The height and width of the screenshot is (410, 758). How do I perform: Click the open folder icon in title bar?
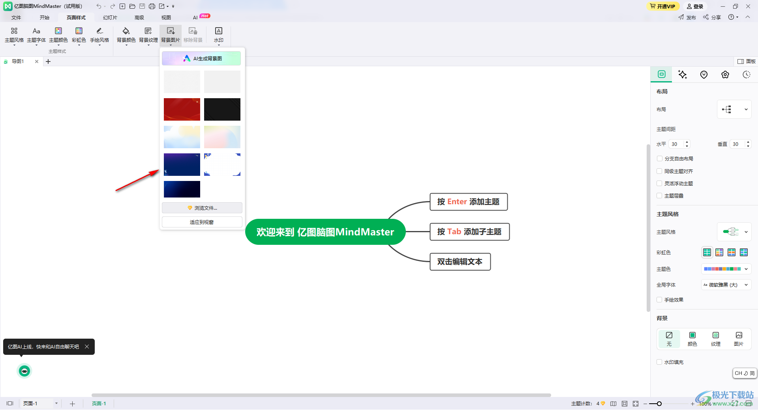pos(132,6)
